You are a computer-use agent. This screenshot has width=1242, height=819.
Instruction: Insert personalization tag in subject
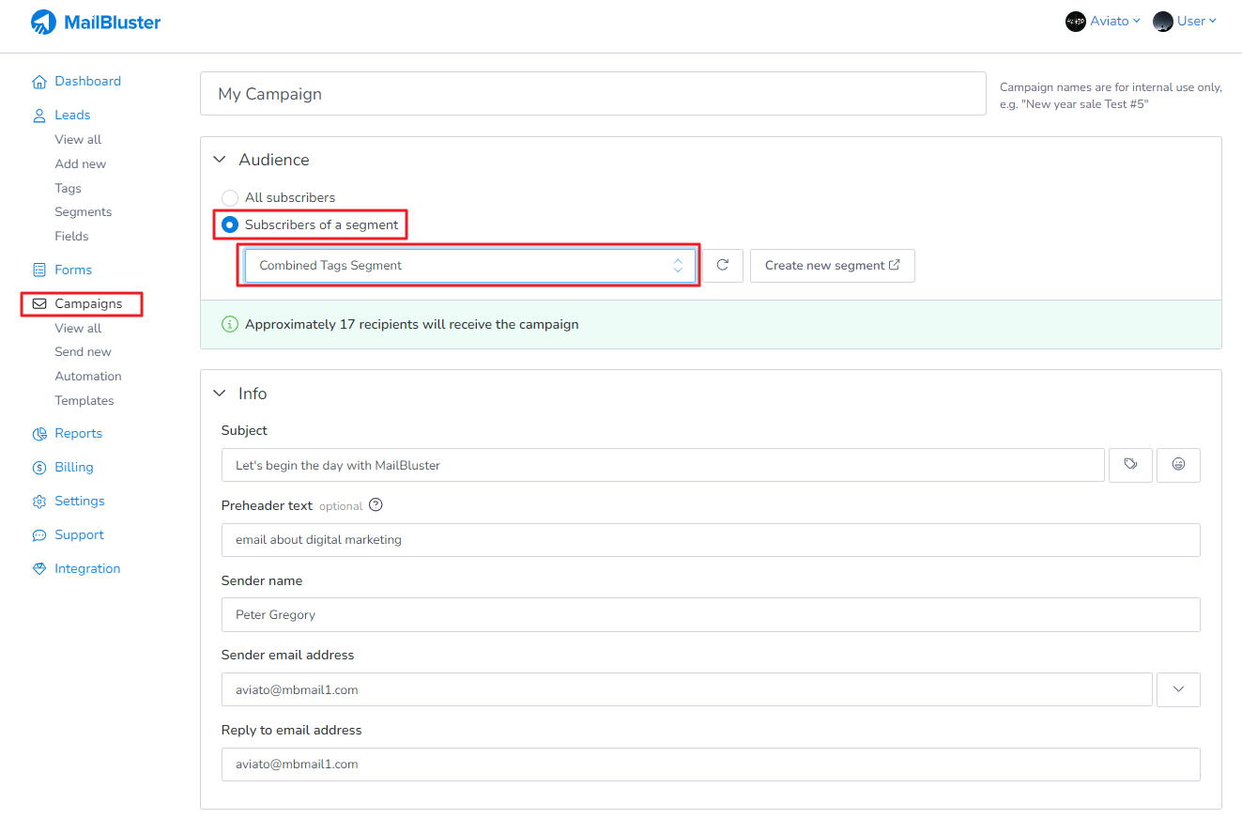pyautogui.click(x=1130, y=465)
